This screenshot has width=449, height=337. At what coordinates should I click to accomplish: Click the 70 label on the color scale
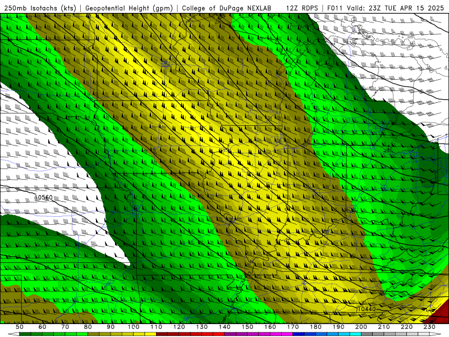(x=65, y=327)
